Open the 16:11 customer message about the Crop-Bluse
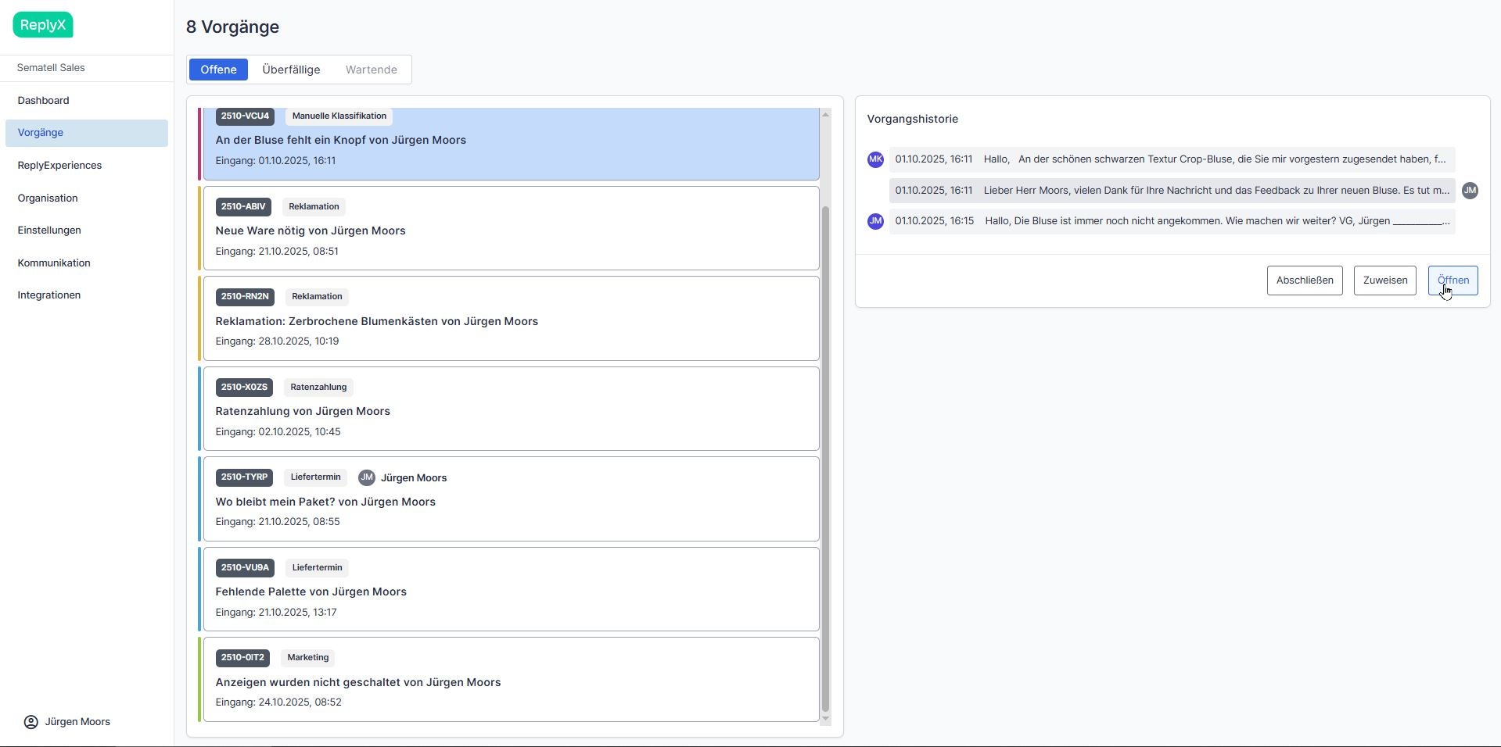The height and width of the screenshot is (747, 1501). click(x=1171, y=159)
